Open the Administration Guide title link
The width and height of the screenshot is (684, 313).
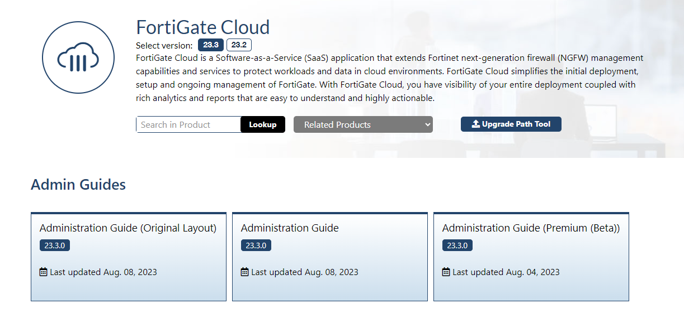[x=290, y=228]
